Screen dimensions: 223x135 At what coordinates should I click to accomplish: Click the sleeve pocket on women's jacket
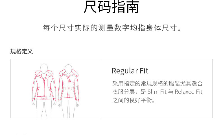pos(77,84)
